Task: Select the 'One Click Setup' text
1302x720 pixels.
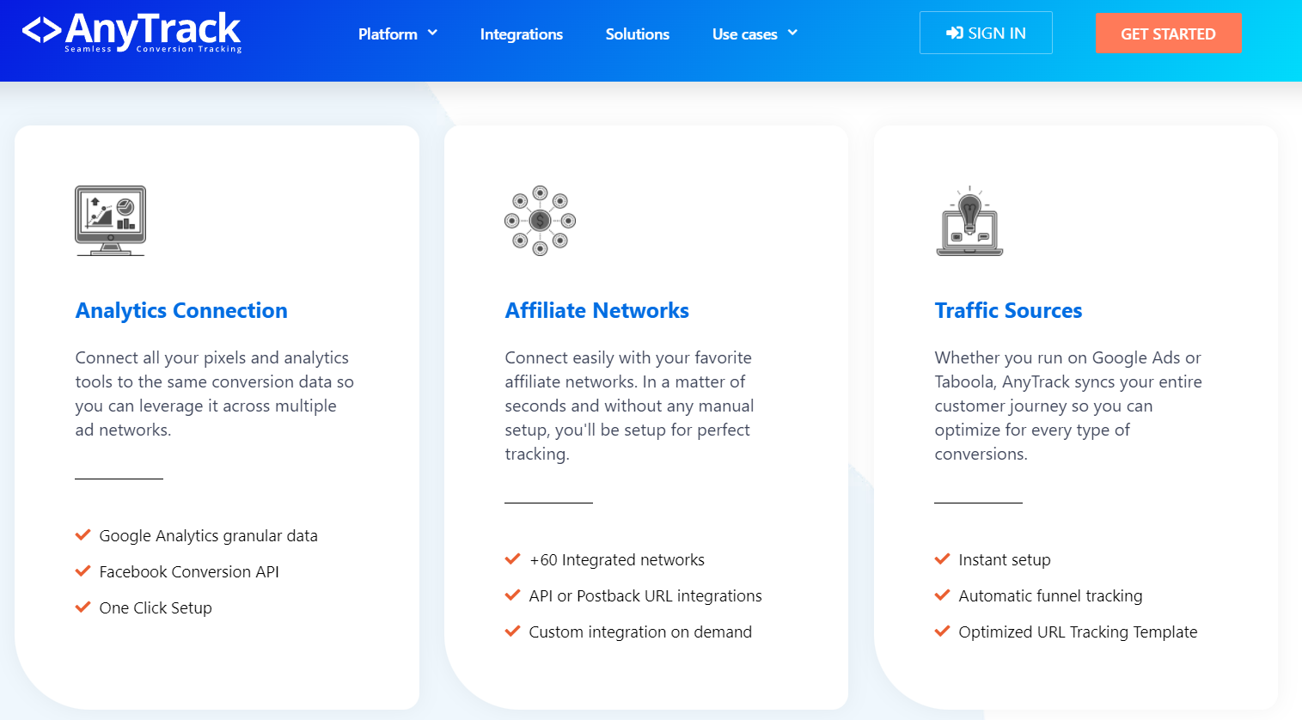Action: 156,607
